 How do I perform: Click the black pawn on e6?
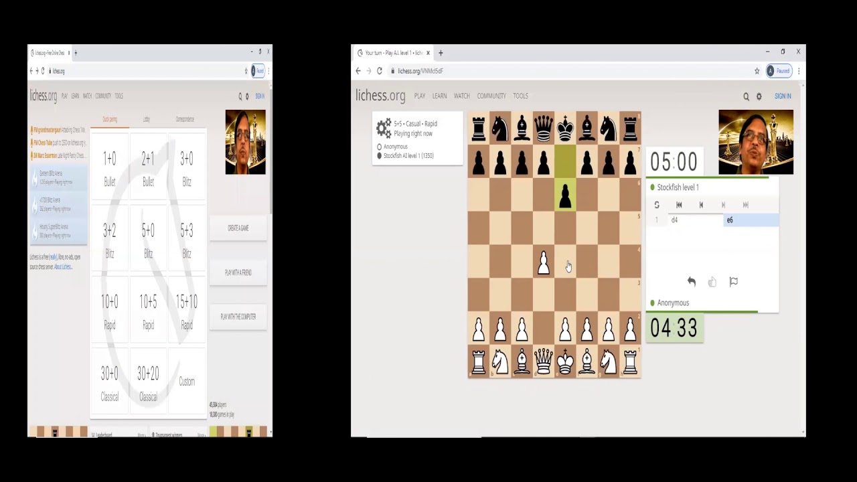click(565, 195)
